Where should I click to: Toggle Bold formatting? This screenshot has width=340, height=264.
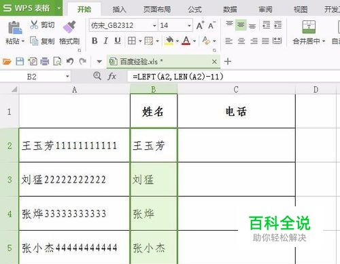coord(95,41)
